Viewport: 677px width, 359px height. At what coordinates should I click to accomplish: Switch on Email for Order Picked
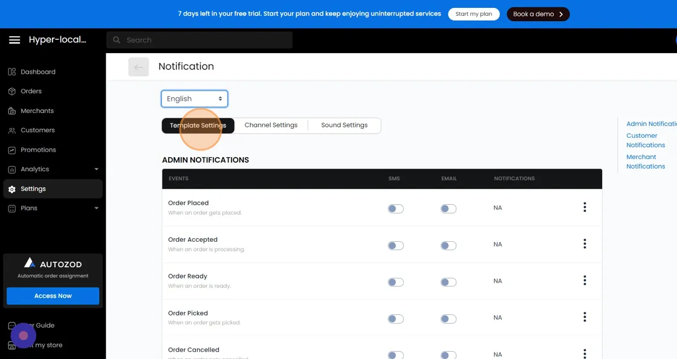448,319
